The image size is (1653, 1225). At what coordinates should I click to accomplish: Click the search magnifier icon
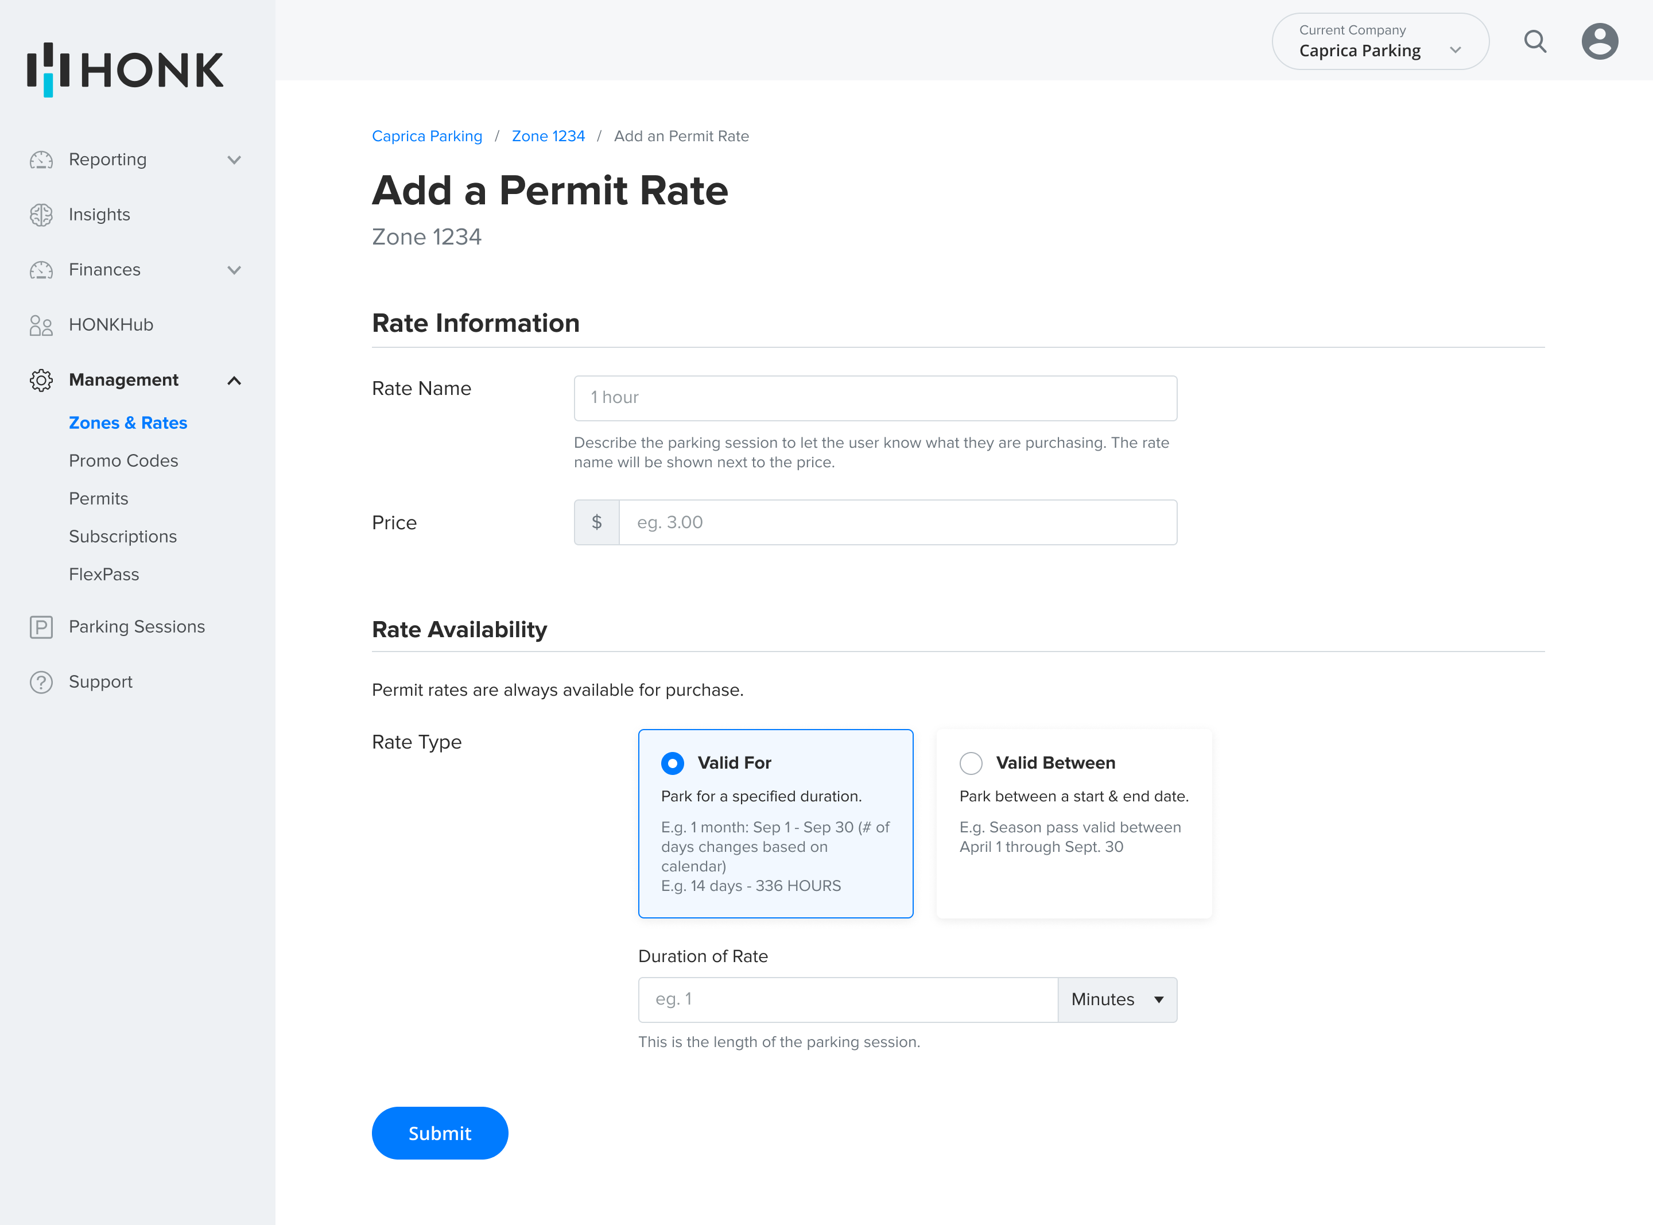tap(1534, 41)
